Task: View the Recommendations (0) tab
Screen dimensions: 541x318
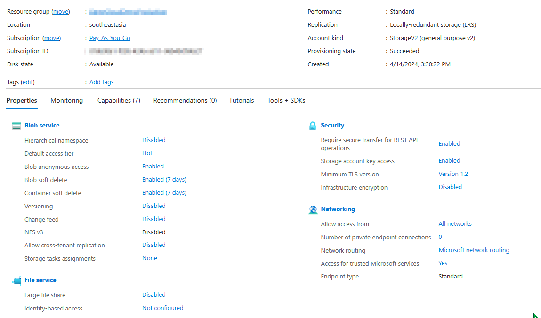Action: (185, 100)
